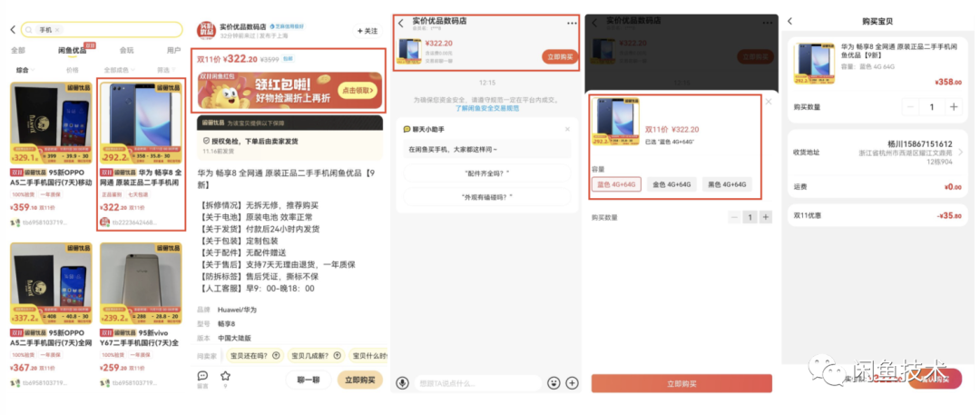This screenshot has height=415, width=980.
Task: Switch to the 全部 tab
Action: [18, 50]
